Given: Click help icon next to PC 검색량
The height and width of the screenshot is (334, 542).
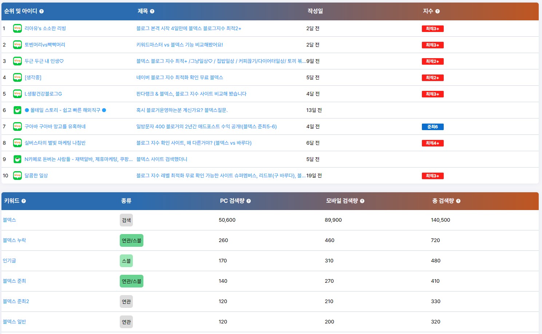Looking at the screenshot, I should [x=249, y=201].
